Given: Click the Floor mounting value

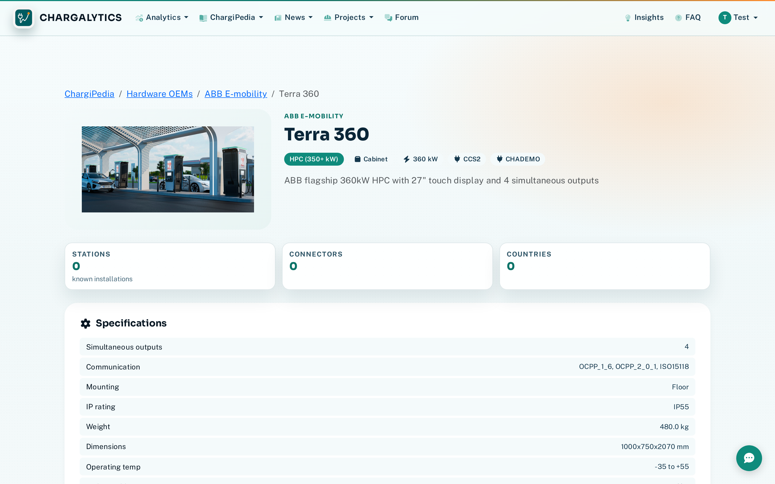Looking at the screenshot, I should [x=680, y=387].
